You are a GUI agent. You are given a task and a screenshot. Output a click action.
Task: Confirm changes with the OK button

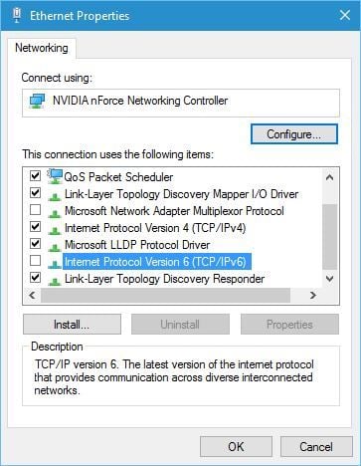pyautogui.click(x=236, y=446)
